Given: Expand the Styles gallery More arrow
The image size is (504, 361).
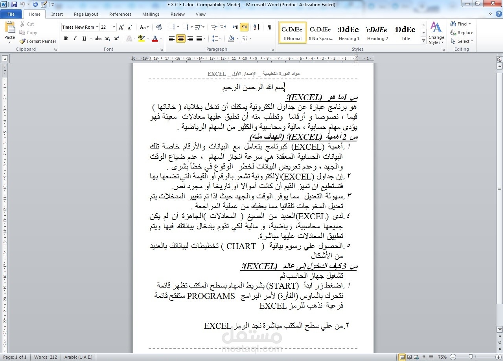Looking at the screenshot, I should pyautogui.click(x=423, y=41).
